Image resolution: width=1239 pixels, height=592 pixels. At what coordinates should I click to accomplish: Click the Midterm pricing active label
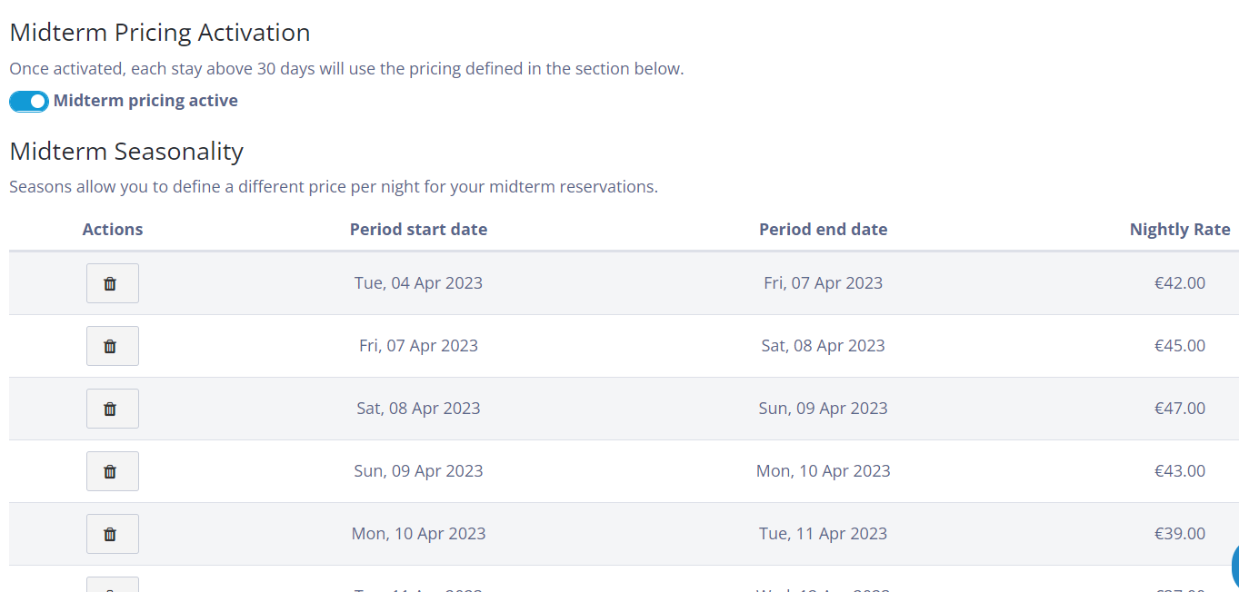[145, 101]
